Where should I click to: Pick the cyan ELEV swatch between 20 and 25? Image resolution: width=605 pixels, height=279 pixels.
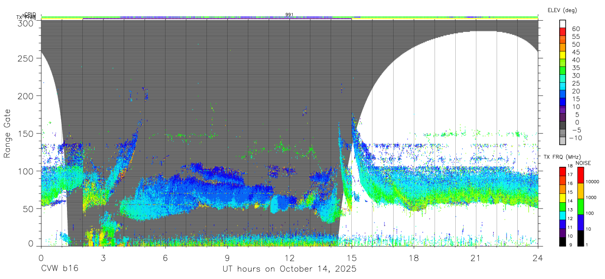[563, 87]
